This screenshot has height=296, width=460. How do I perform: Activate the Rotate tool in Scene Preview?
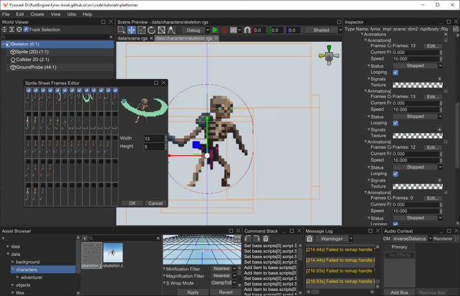point(151,30)
